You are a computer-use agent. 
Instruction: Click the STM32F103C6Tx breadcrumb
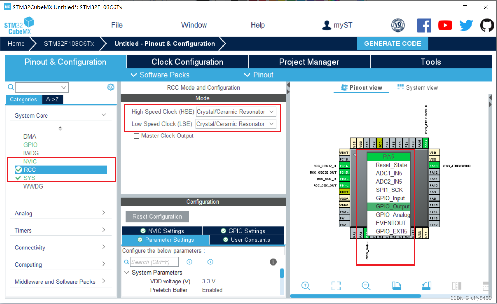tap(69, 44)
